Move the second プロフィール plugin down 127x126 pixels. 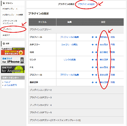(96, 75)
